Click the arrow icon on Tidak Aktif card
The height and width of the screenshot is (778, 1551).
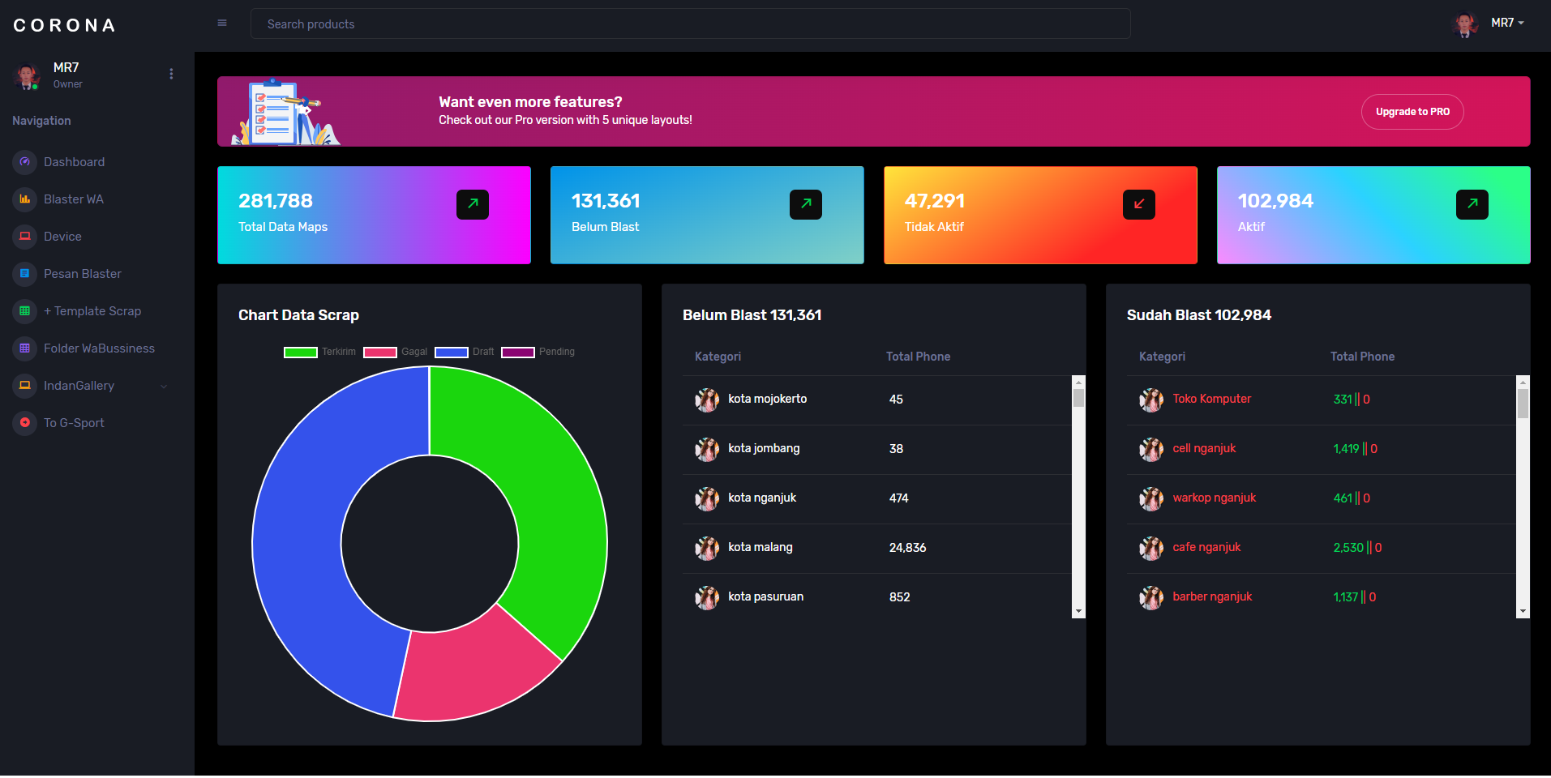(1138, 204)
